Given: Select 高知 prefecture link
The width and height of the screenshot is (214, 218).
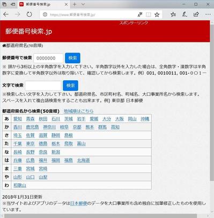Looking at the screenshot, I should 115,127.
